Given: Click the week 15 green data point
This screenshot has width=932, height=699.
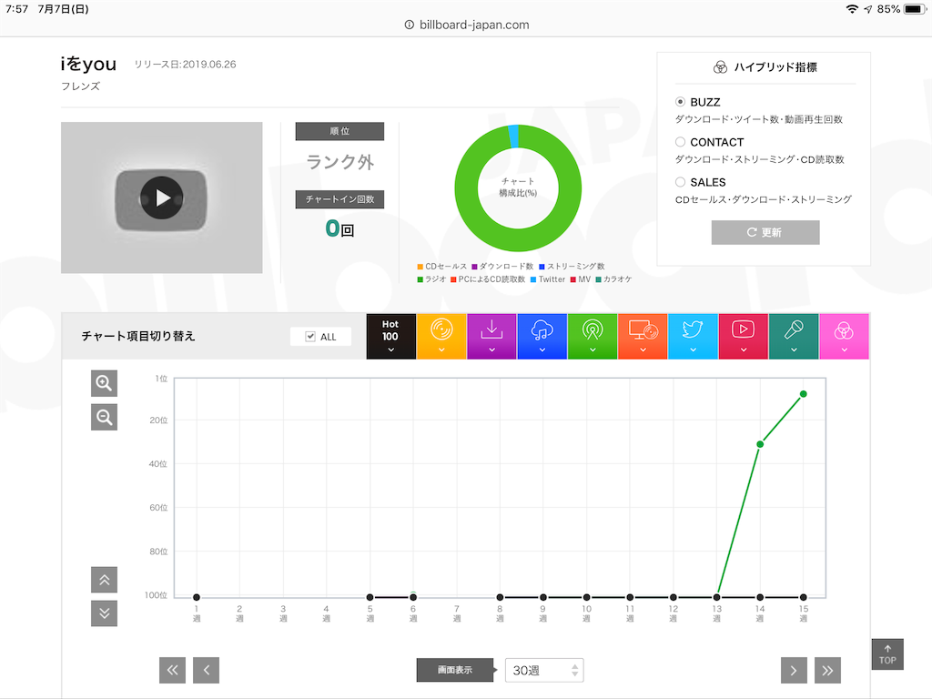Looking at the screenshot, I should click(x=804, y=394).
